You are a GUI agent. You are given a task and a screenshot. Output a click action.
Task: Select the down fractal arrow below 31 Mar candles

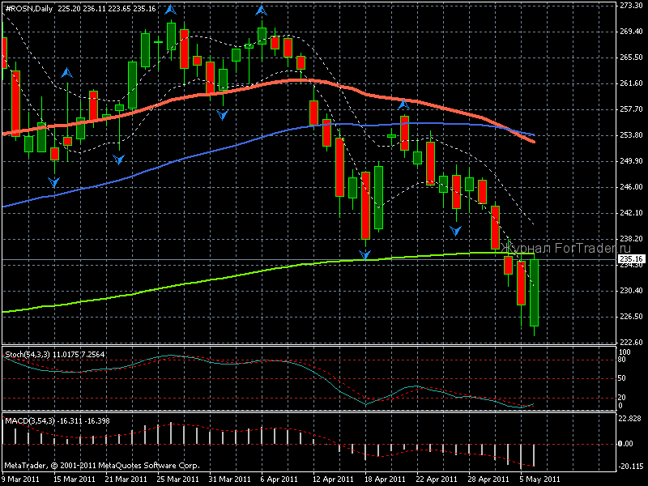point(222,115)
